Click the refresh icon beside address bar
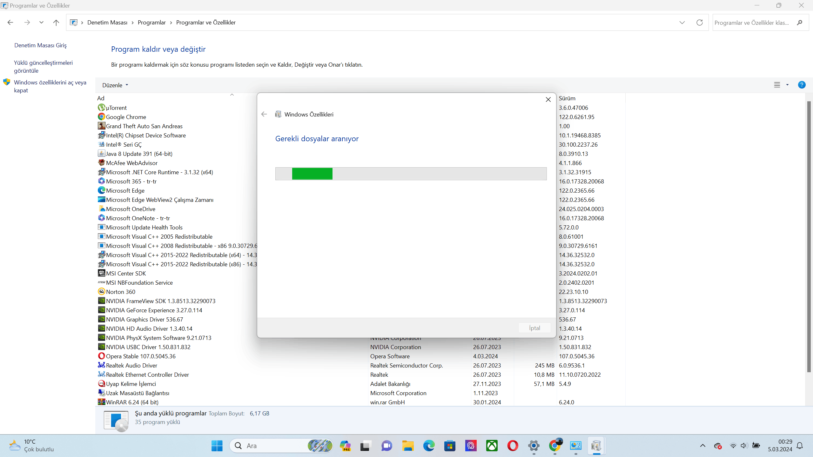Screen dimensions: 813x457 click(x=699, y=23)
